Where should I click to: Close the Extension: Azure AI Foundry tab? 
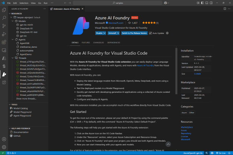point(83,9)
